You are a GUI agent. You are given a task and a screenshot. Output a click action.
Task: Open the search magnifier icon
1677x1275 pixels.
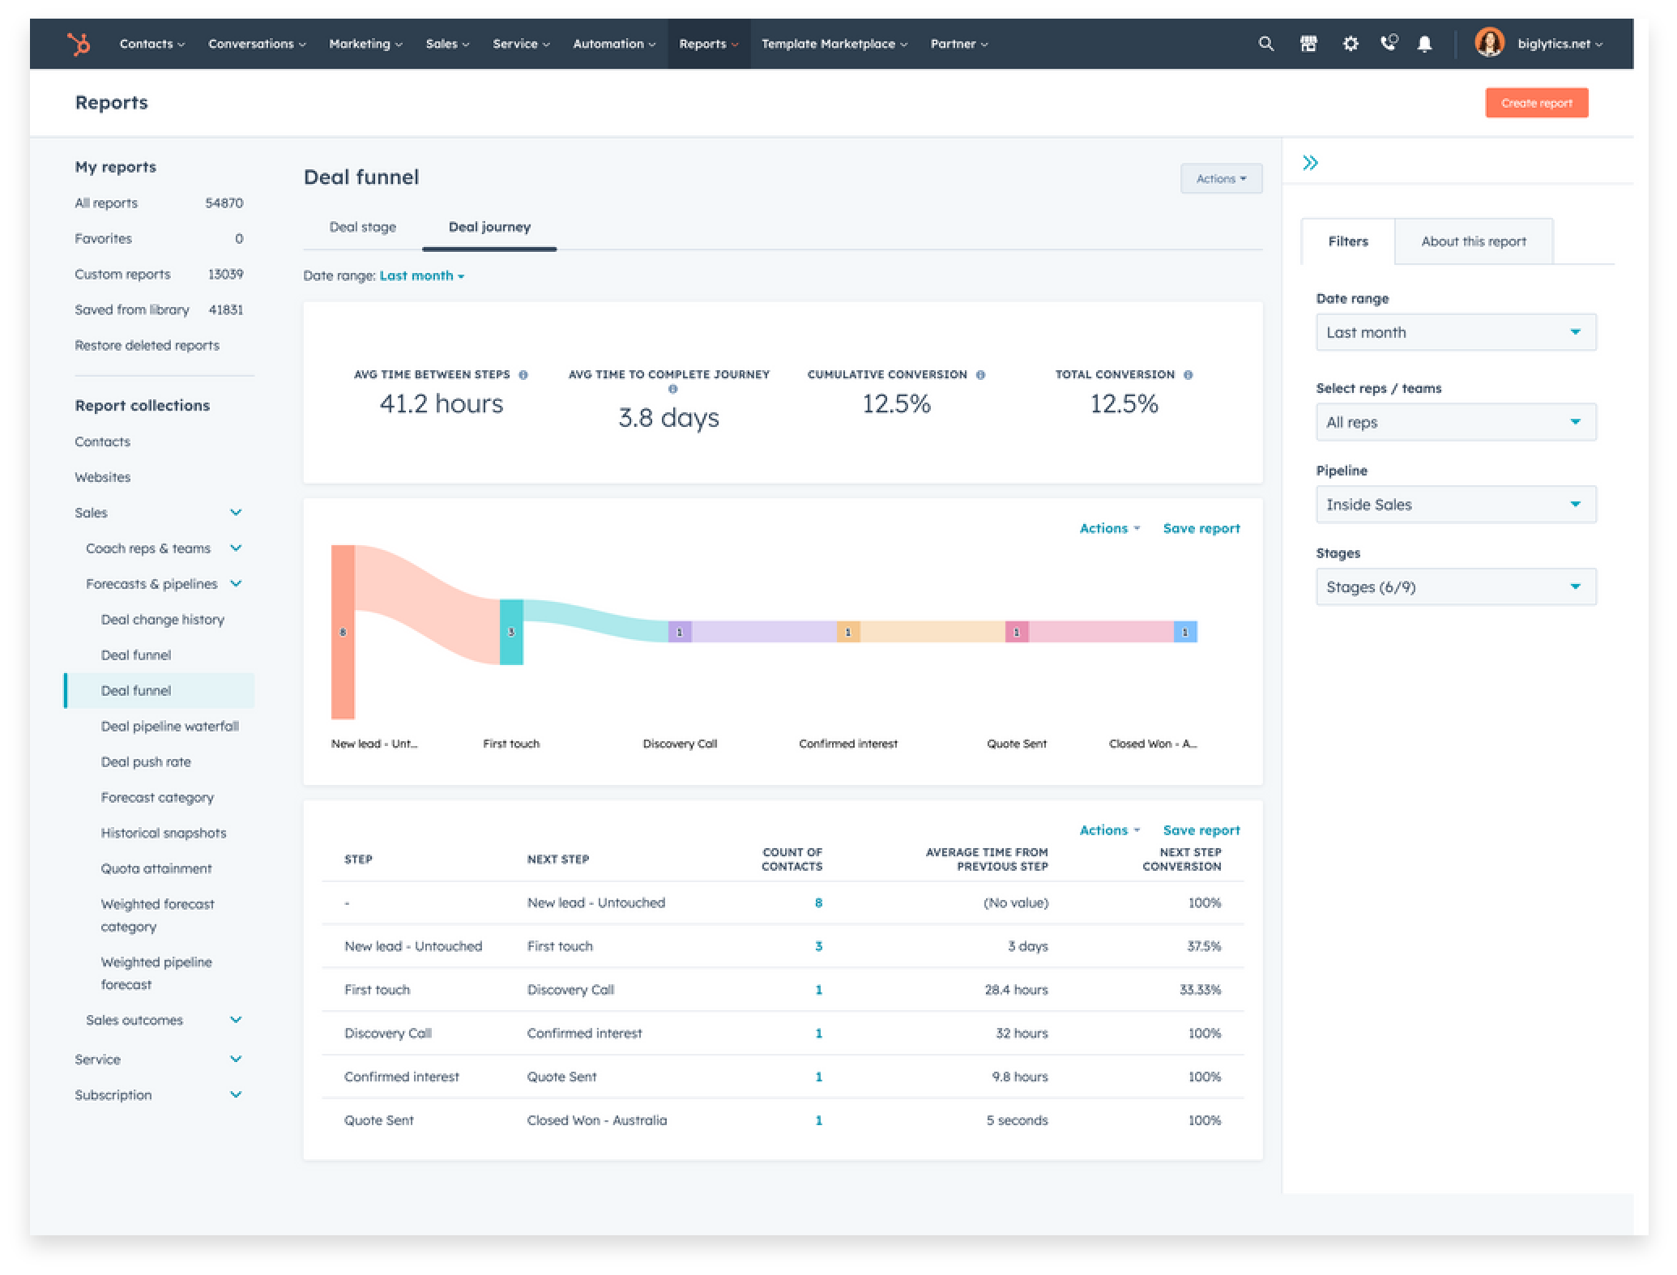[1265, 44]
